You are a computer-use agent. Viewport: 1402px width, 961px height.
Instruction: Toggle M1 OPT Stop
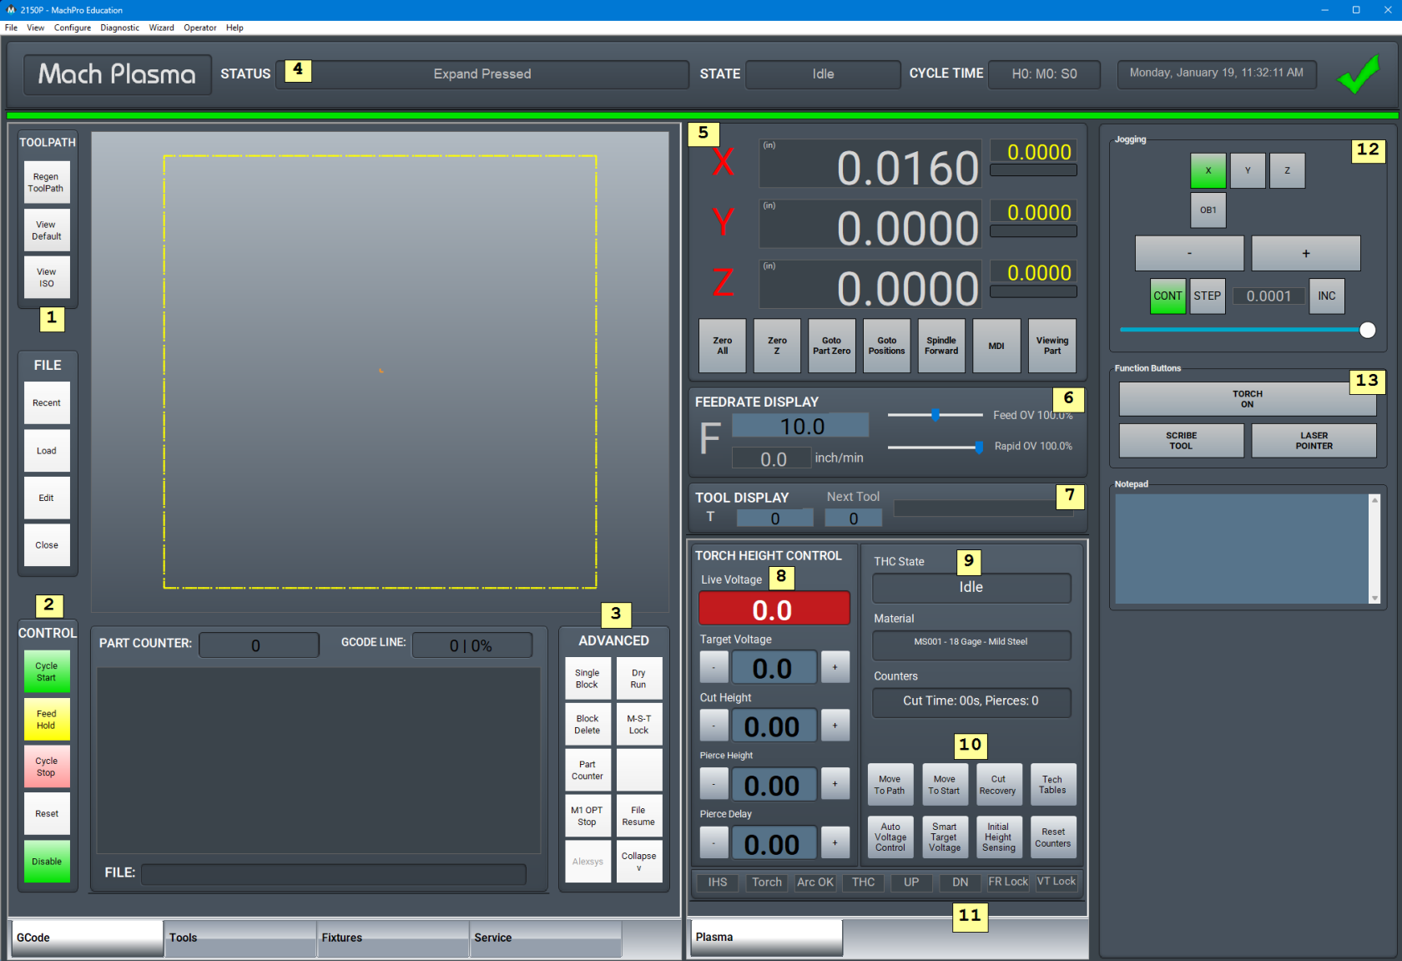pyautogui.click(x=588, y=816)
